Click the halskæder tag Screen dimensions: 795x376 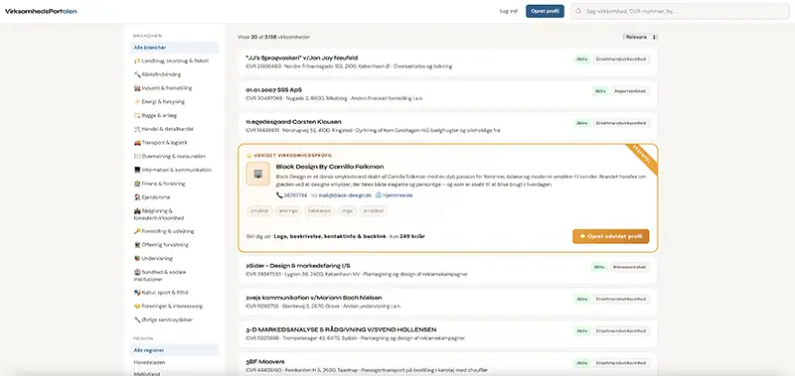click(320, 211)
